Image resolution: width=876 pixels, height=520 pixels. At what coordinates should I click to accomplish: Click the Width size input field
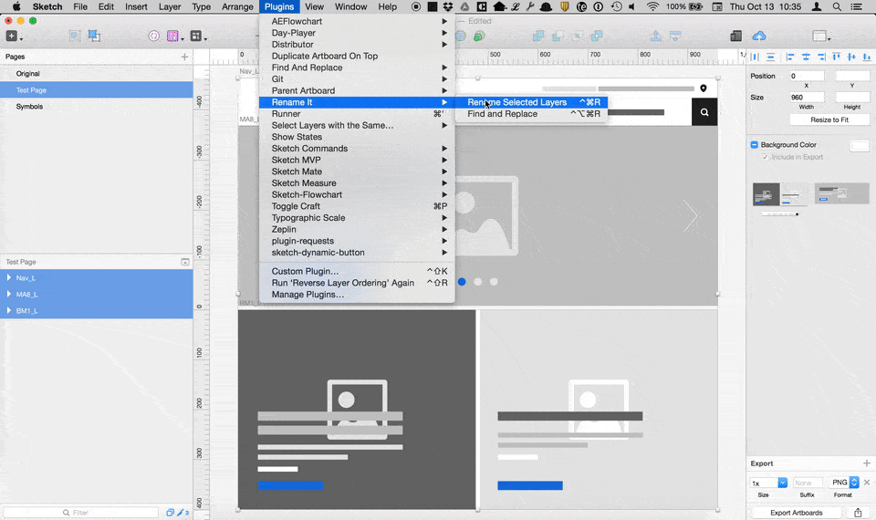pyautogui.click(x=806, y=98)
